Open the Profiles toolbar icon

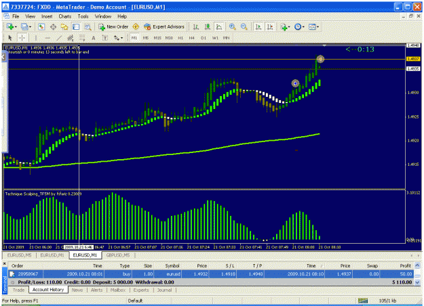coord(24,26)
